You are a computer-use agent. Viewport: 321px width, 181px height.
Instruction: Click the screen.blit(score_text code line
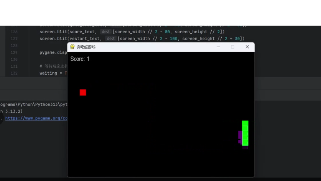click(132, 32)
